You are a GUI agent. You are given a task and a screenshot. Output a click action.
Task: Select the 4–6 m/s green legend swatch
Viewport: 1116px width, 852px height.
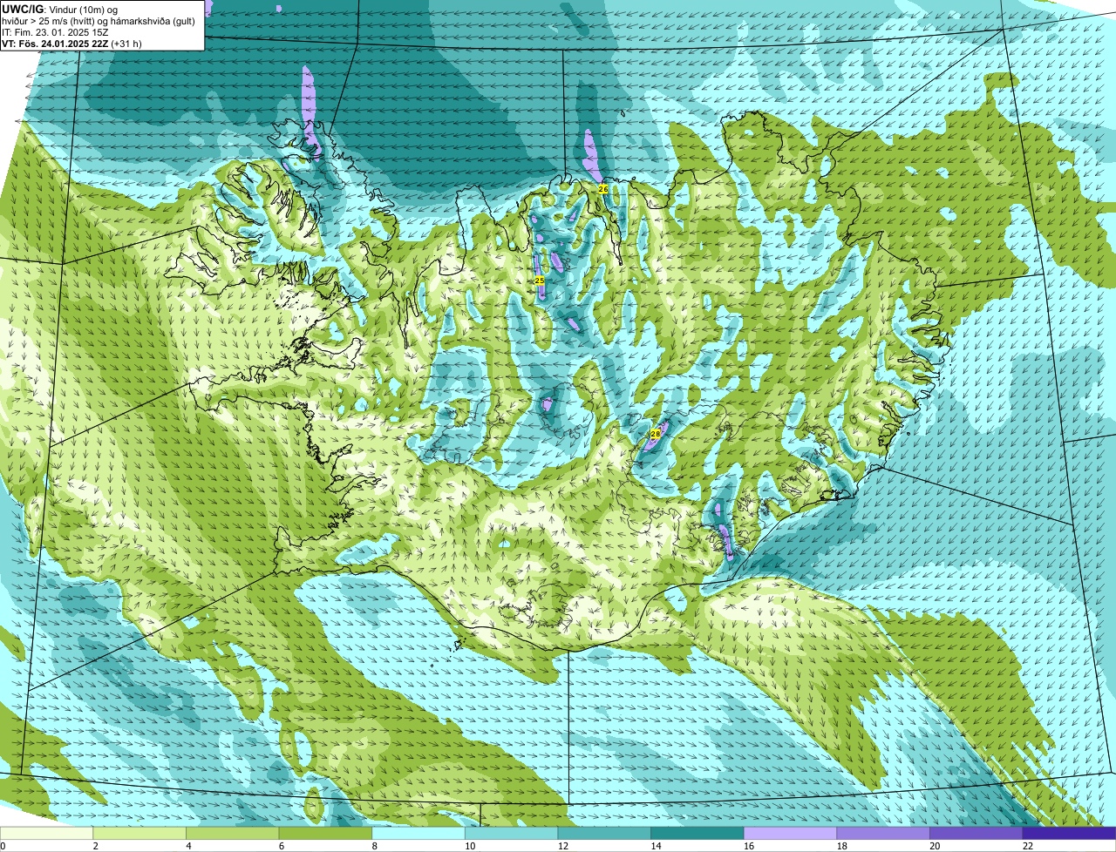233,833
